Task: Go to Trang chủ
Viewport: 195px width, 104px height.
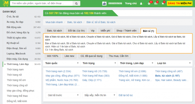Action: pos(131,3)
